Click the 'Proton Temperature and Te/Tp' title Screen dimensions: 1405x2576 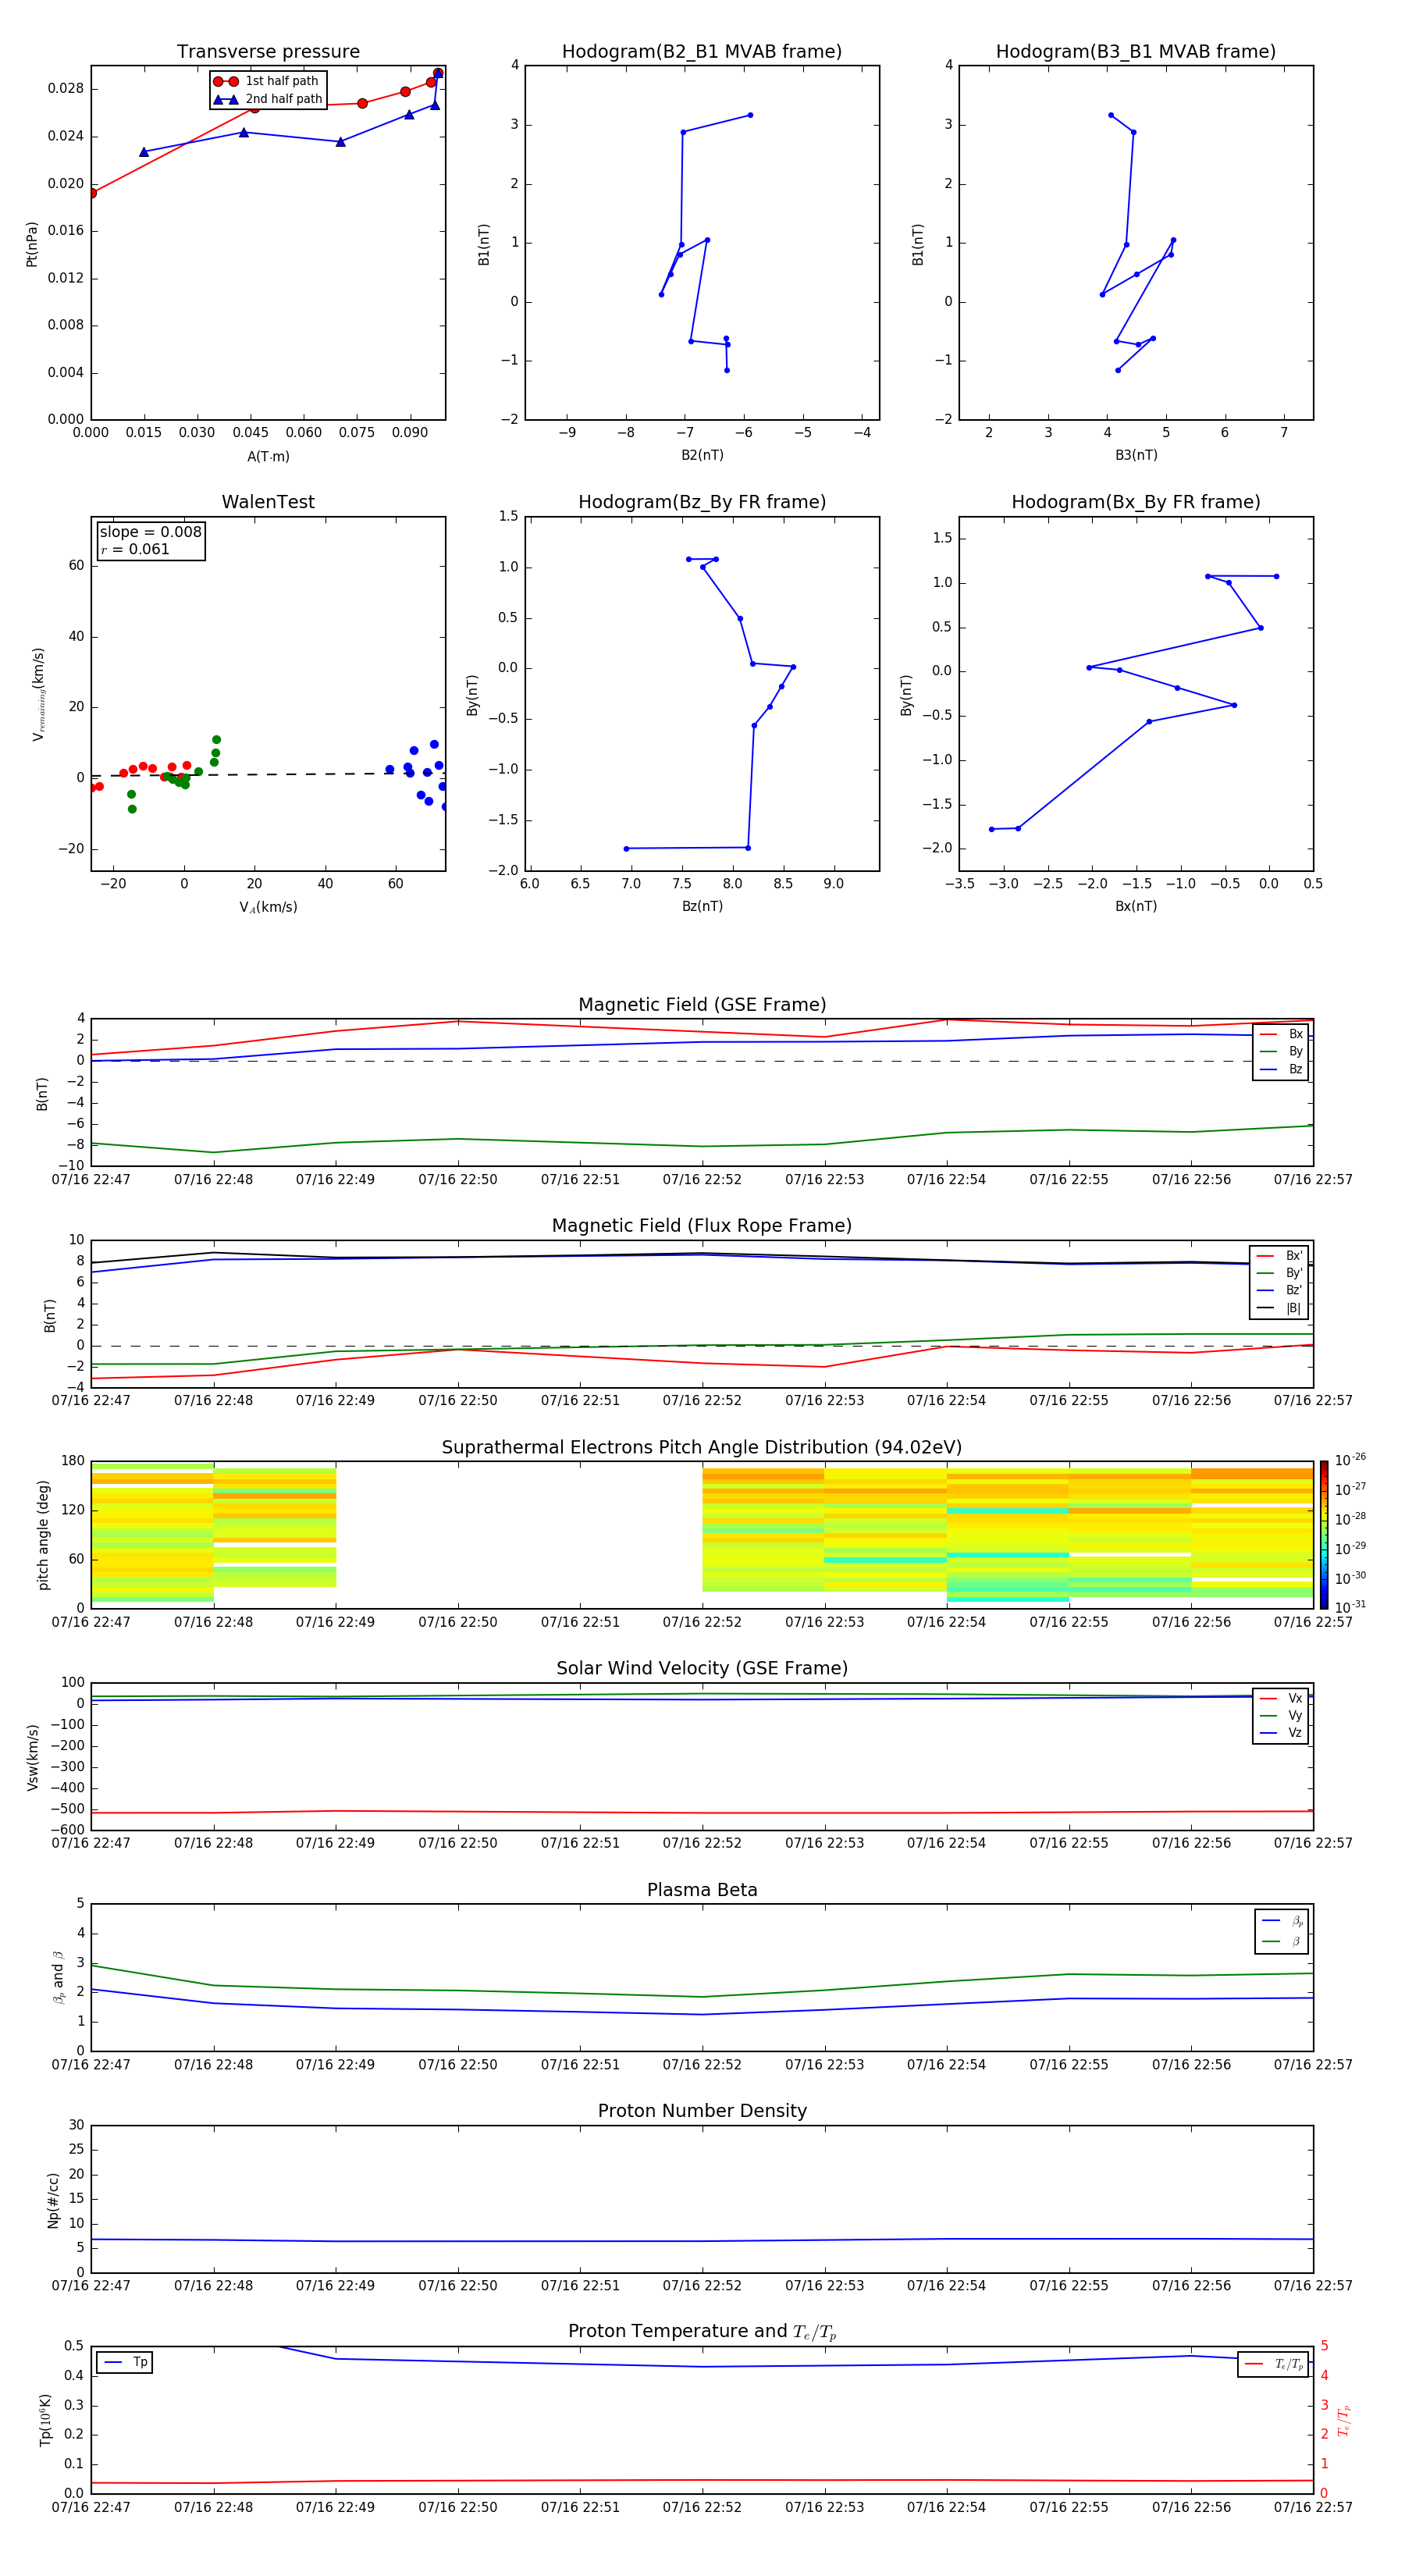tap(702, 2332)
